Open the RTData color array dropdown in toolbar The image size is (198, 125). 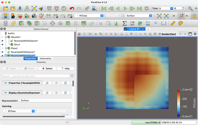(89, 16)
